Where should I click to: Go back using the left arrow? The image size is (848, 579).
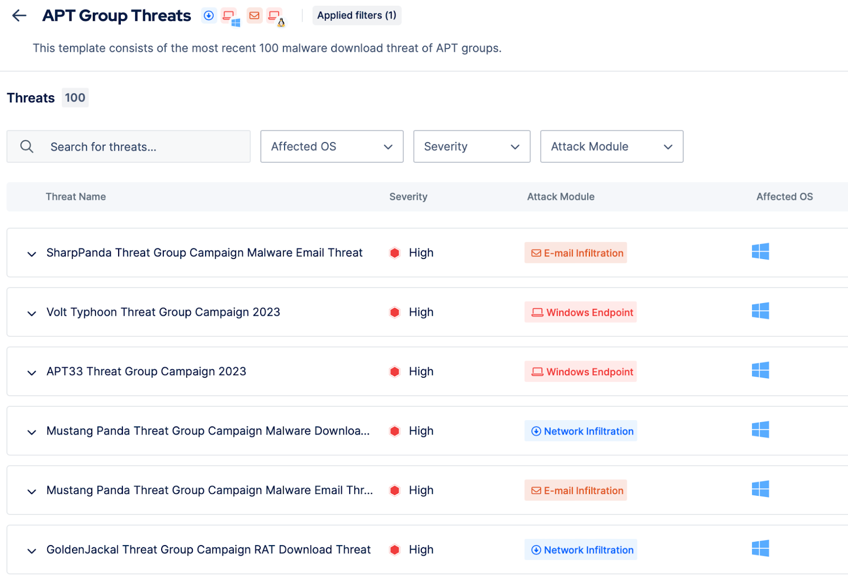tap(19, 15)
